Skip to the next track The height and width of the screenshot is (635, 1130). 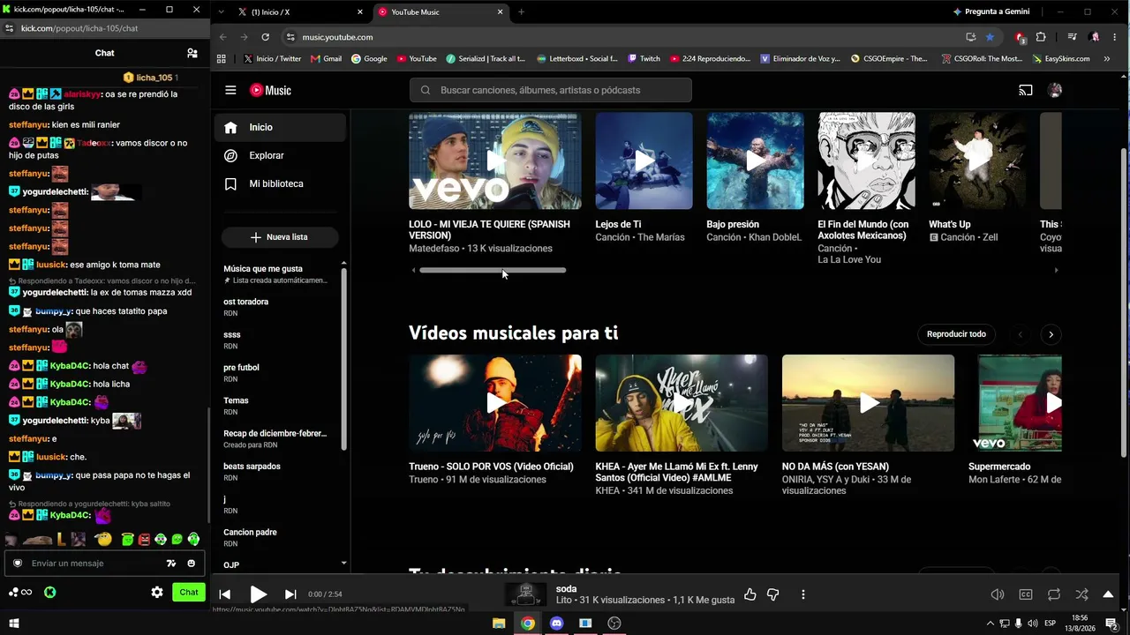(x=290, y=594)
